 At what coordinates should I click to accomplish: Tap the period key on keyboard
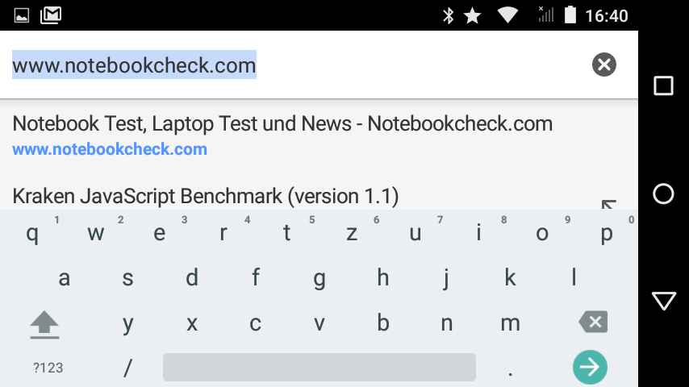tap(510, 368)
